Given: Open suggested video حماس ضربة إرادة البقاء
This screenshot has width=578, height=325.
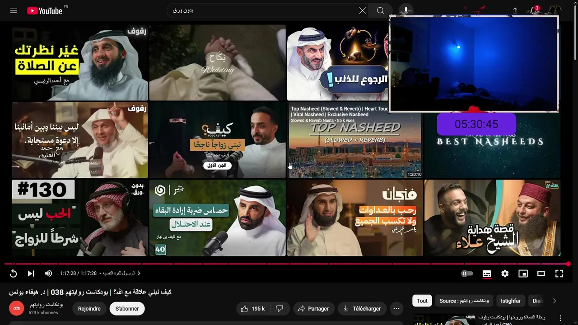Looking at the screenshot, I should coord(217,218).
